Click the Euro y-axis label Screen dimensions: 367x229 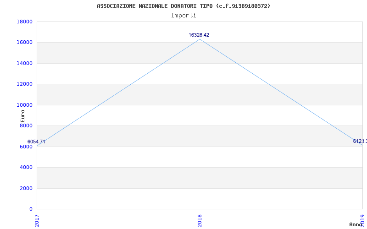point(22,116)
